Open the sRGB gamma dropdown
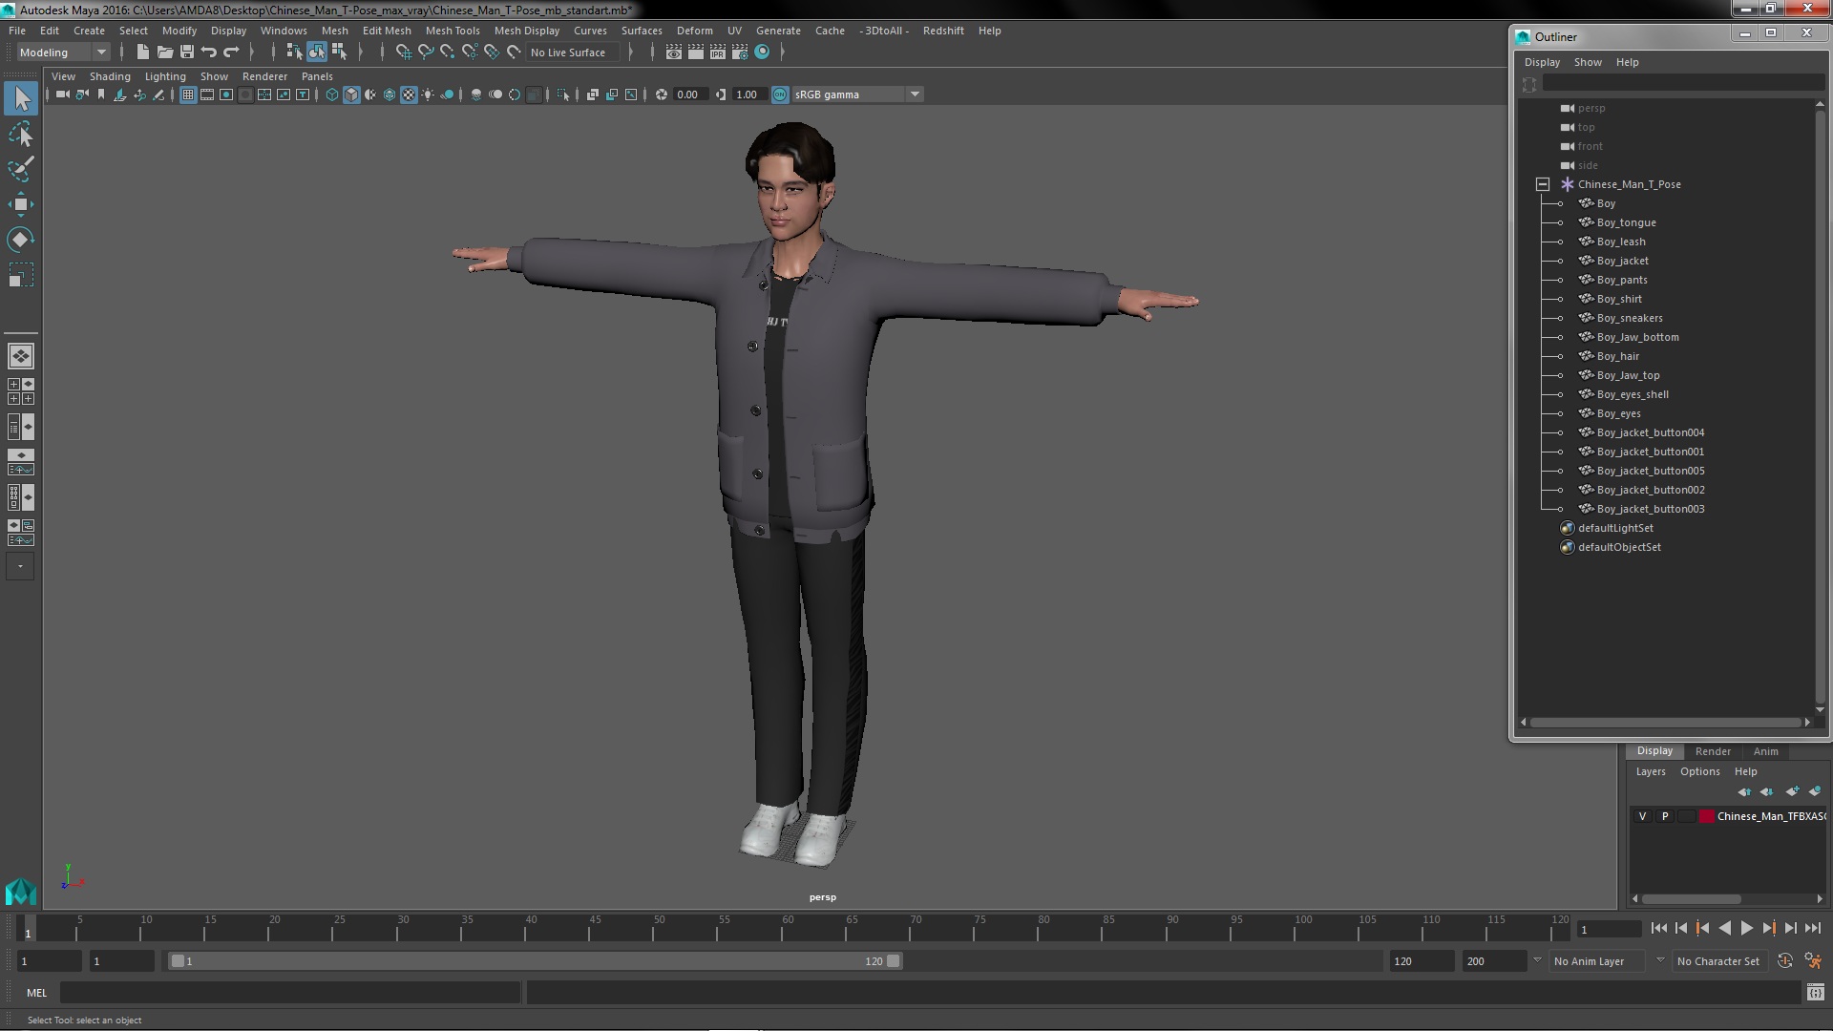 [x=857, y=95]
